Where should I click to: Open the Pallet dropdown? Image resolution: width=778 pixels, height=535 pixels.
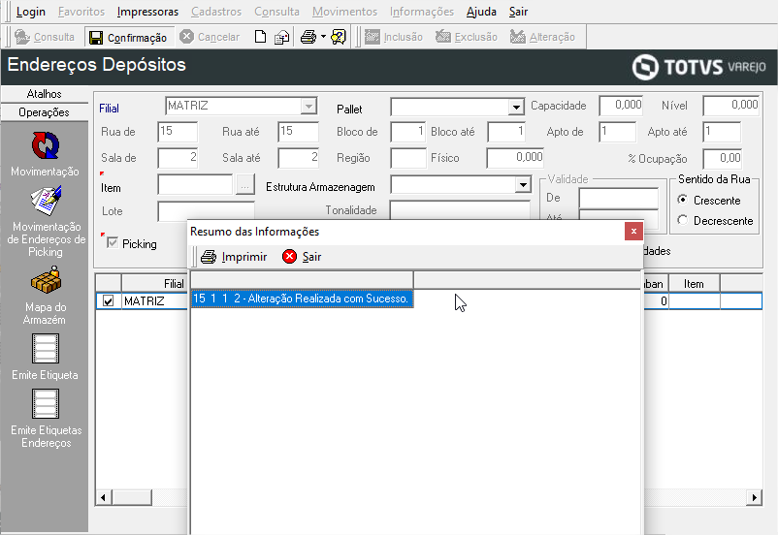(x=516, y=107)
